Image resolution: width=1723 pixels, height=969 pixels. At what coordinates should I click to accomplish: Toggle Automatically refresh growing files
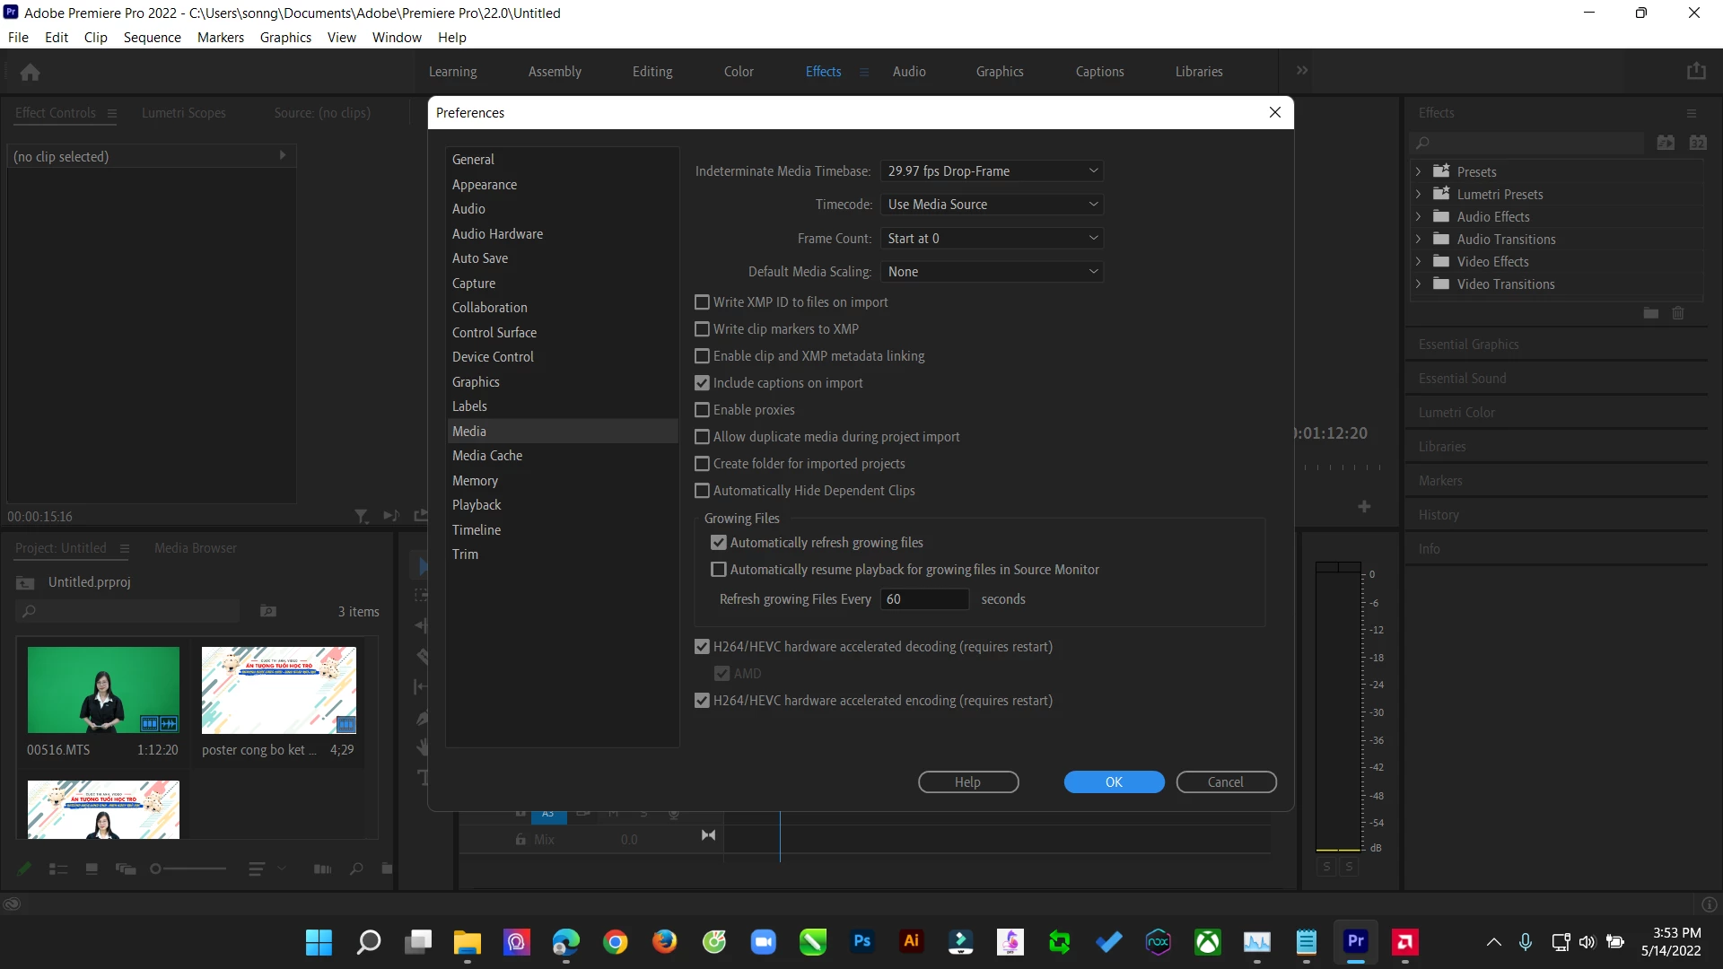718,543
